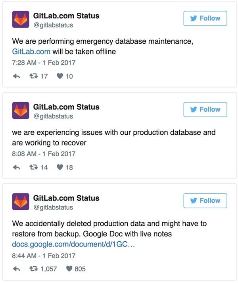The image size is (238, 283).
Task: Click GitLab.com Status name in third tweet
Action: [x=66, y=198]
